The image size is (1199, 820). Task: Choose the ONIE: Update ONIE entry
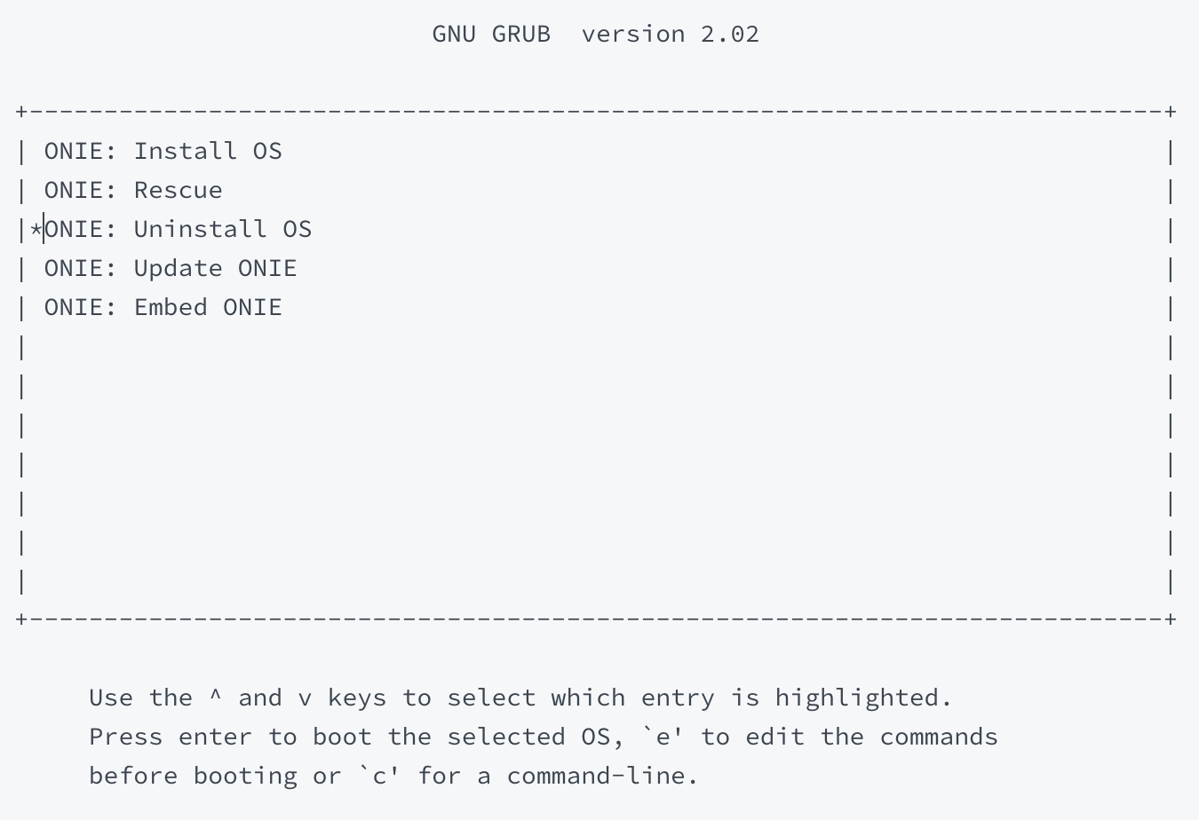[x=171, y=268]
